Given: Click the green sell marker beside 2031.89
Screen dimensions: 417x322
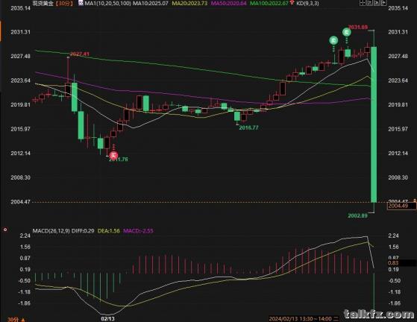Looking at the screenshot, I should (347, 32).
